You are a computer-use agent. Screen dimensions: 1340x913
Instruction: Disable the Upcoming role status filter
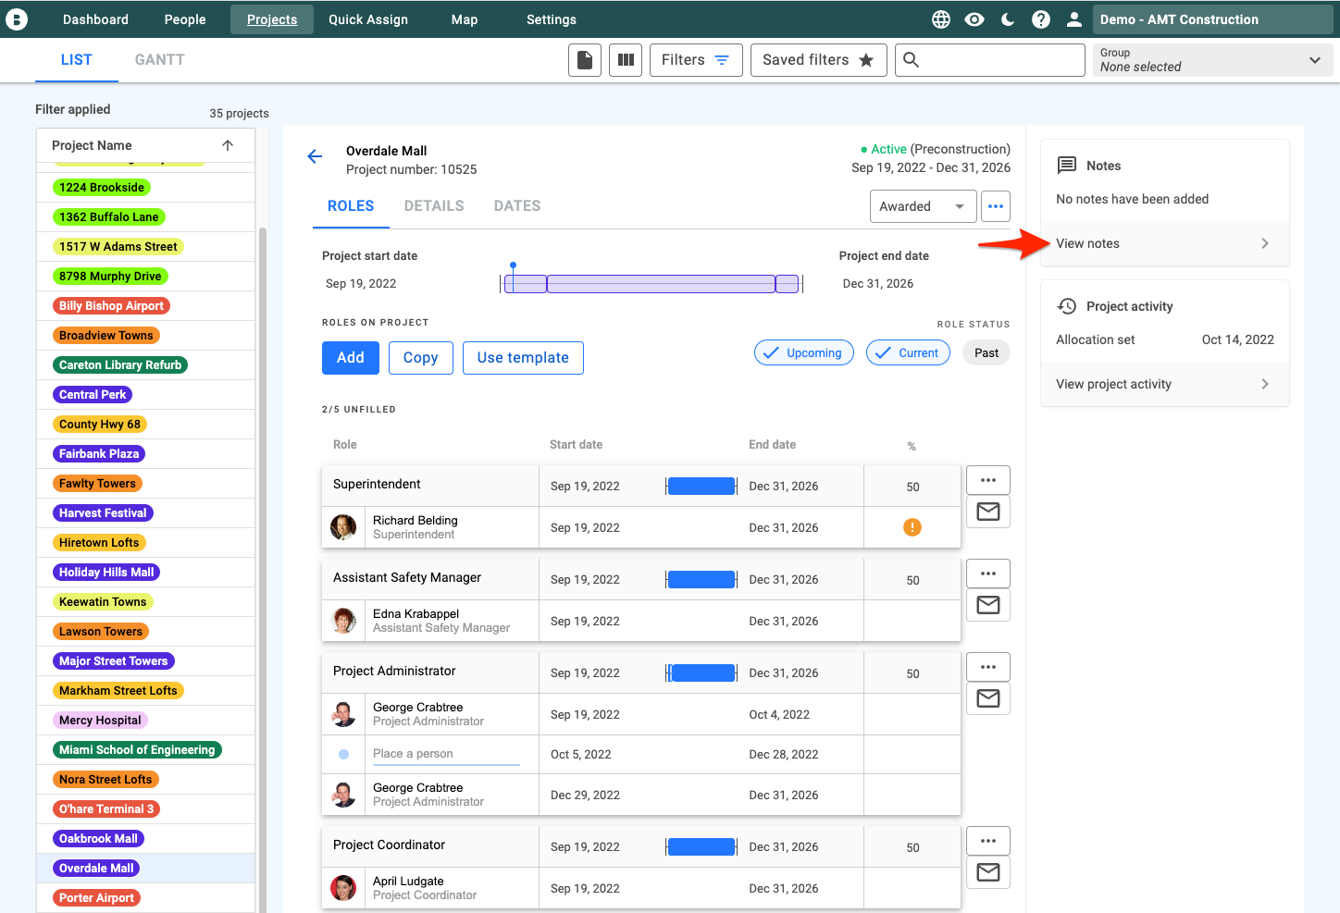point(803,352)
